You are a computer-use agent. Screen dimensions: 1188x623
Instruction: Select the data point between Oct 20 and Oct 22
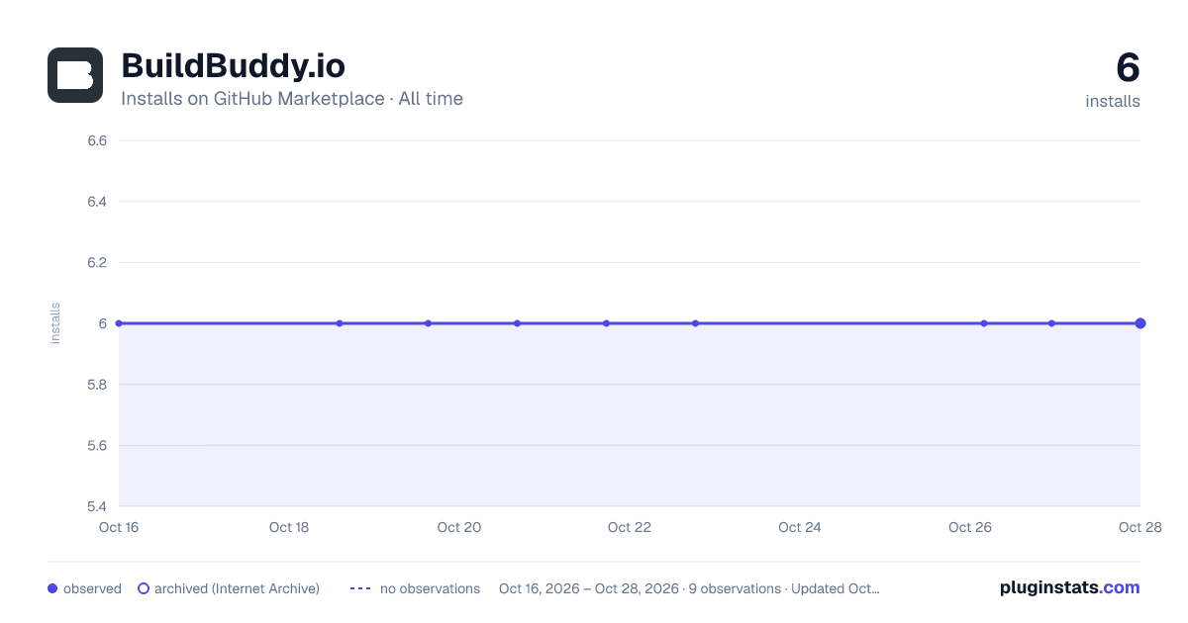pos(517,323)
